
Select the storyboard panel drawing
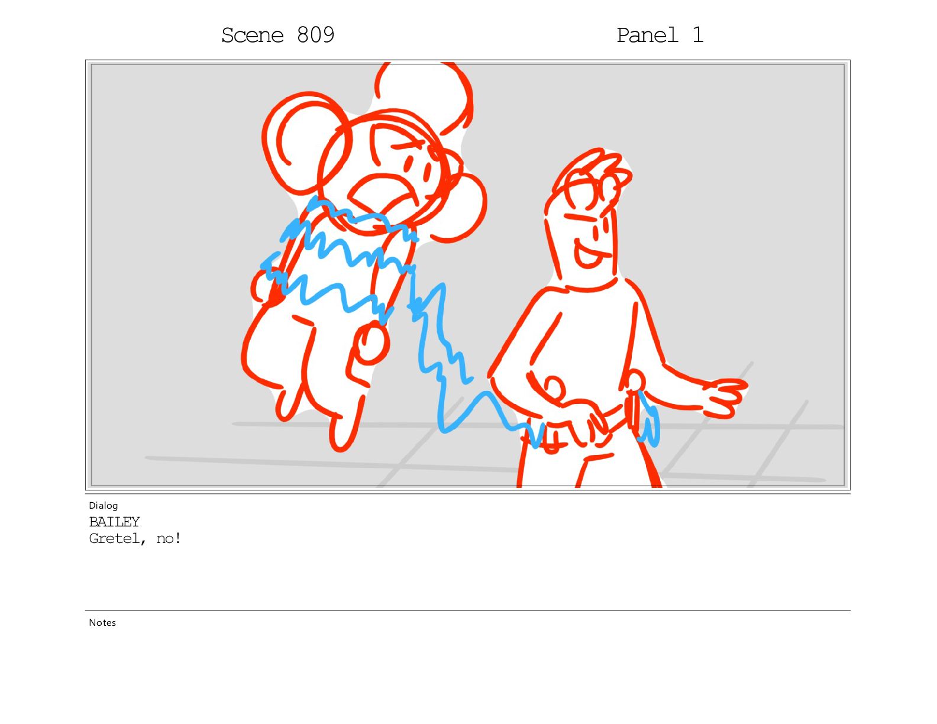coord(468,275)
